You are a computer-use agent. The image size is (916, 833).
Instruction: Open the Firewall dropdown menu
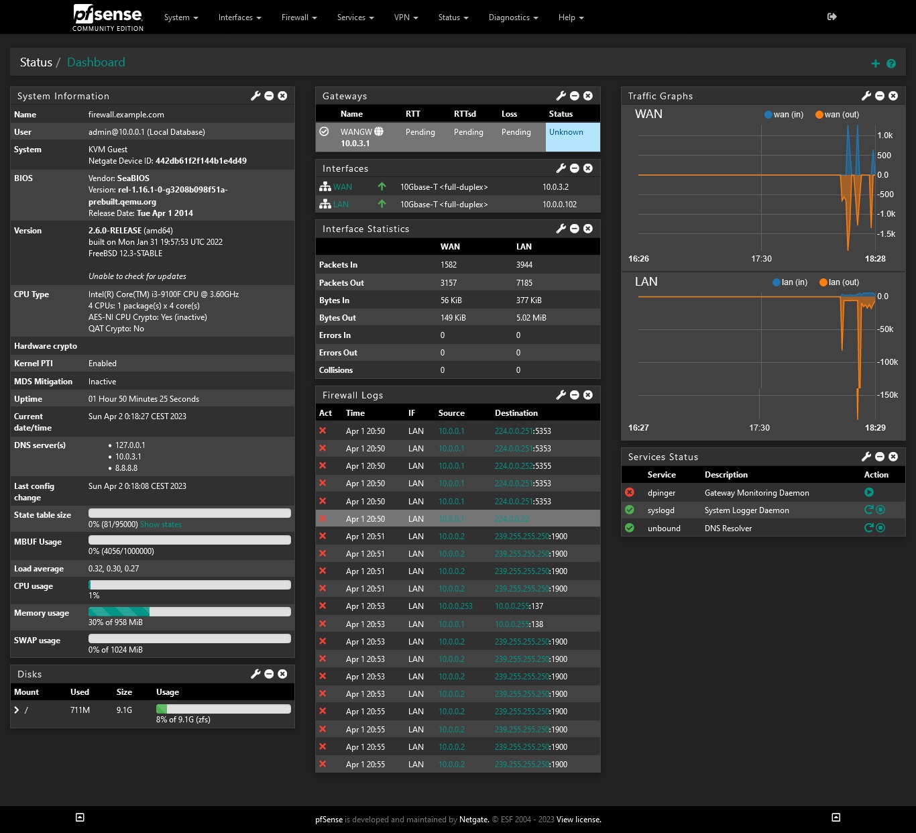[x=299, y=17]
